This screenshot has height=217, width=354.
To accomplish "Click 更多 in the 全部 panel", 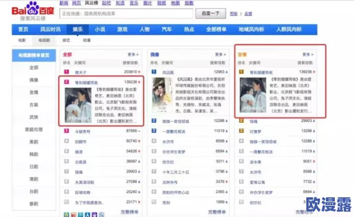I will pyautogui.click(x=133, y=54).
